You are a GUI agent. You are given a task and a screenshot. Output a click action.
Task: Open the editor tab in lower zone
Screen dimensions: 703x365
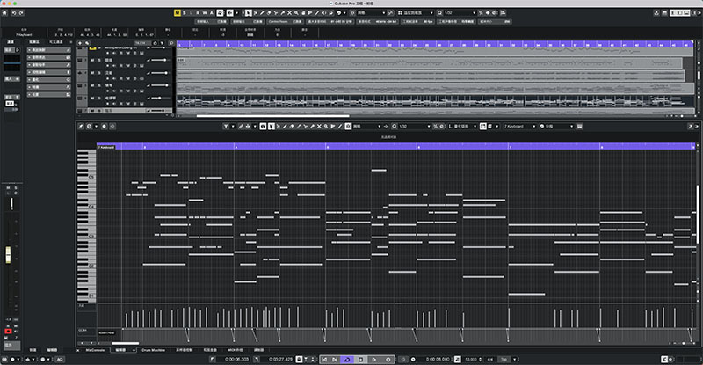coord(121,350)
